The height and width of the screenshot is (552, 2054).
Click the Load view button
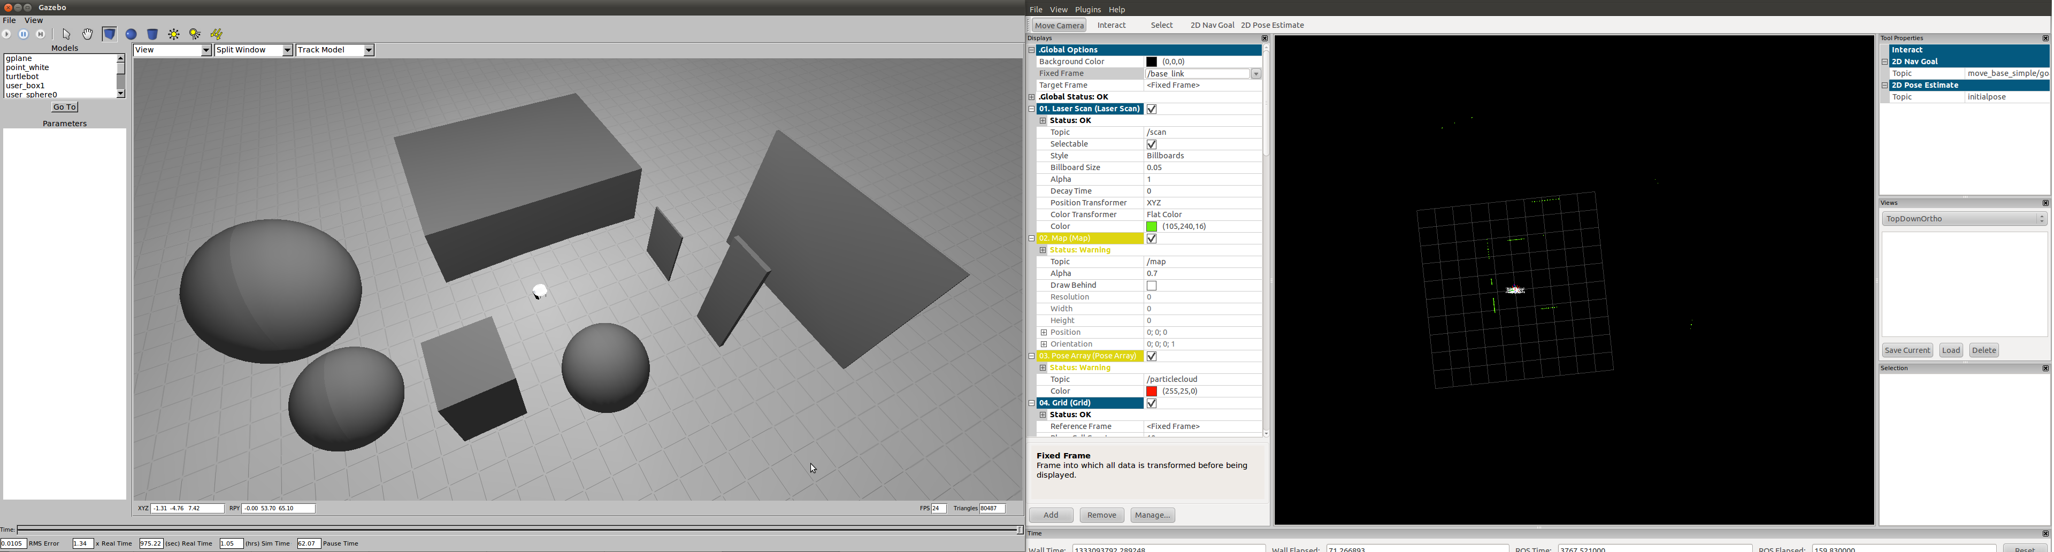[x=1951, y=350]
